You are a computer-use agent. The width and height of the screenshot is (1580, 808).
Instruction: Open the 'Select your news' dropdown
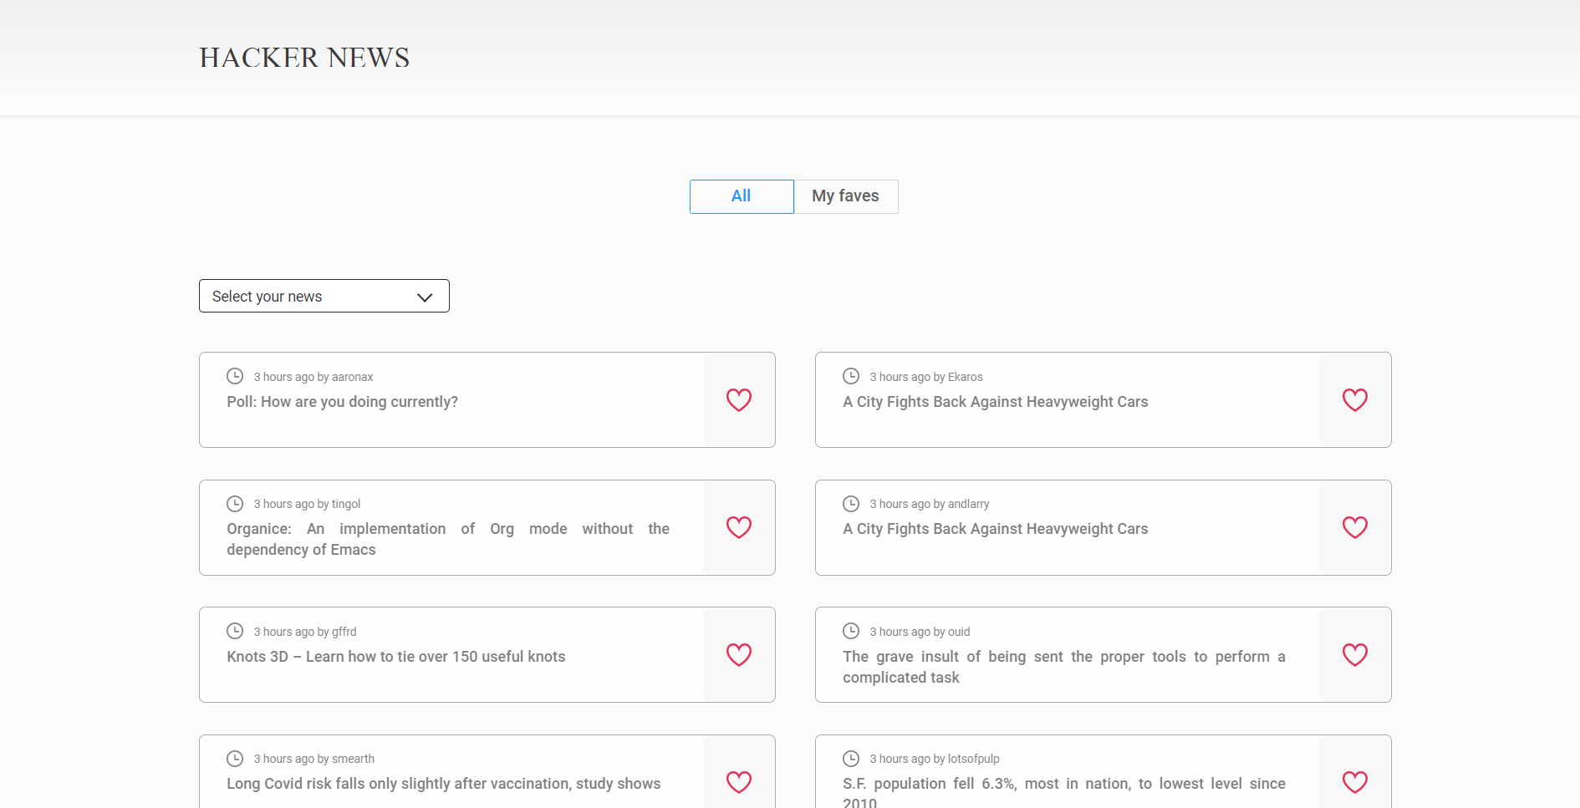[x=324, y=296]
